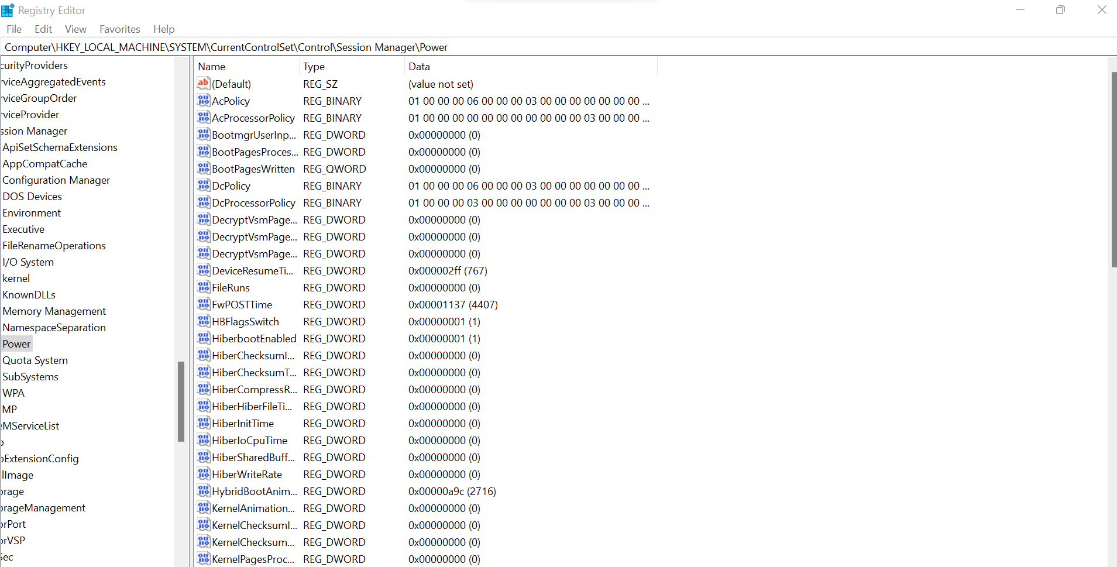
Task: Click the Name column header
Action: 246,67
